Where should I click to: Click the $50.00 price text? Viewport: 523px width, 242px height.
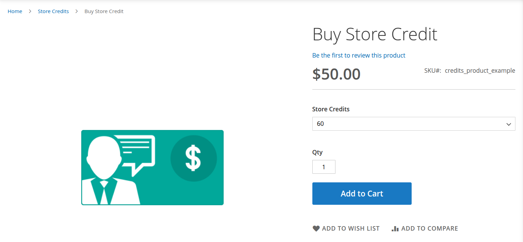point(336,74)
